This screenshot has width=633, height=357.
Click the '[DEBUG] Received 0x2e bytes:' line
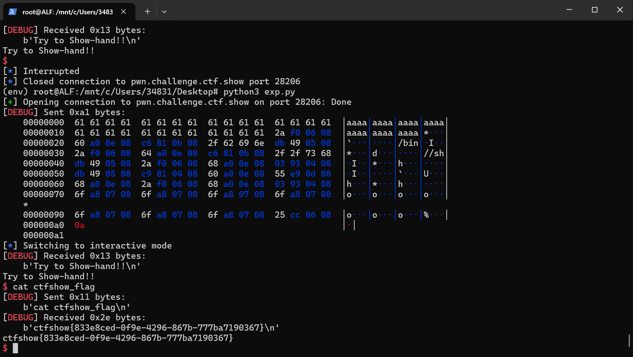74,317
